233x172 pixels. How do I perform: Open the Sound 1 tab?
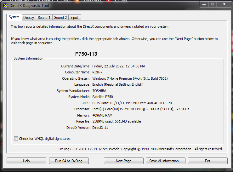44,18
